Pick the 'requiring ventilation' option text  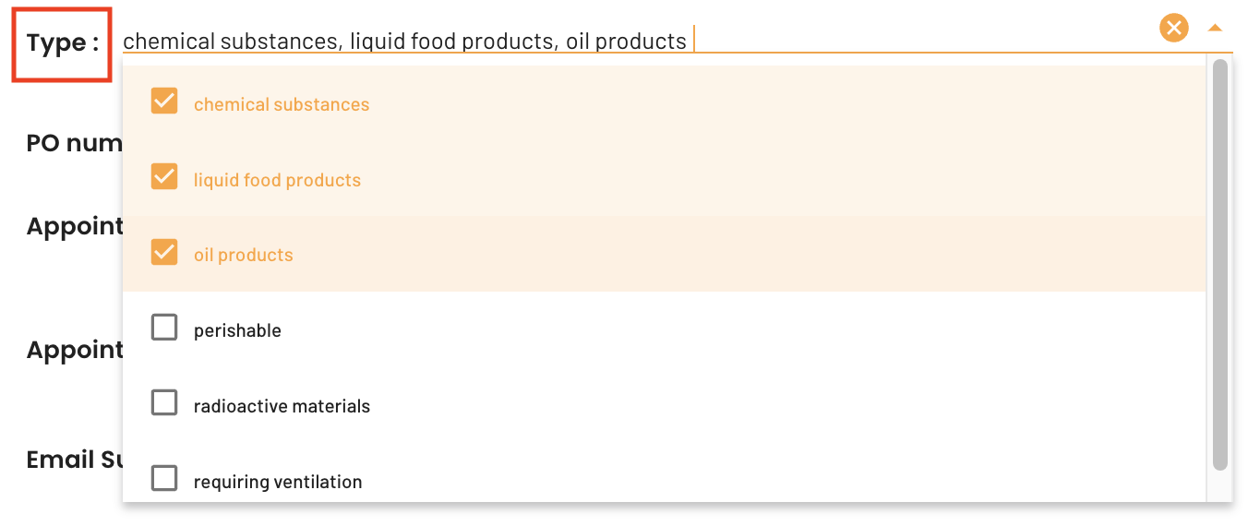[278, 482]
